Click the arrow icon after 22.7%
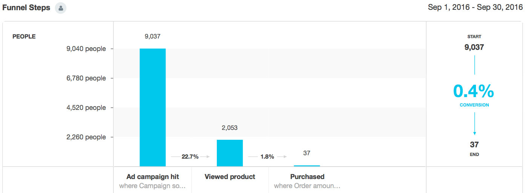The height and width of the screenshot is (193, 528). [205, 156]
